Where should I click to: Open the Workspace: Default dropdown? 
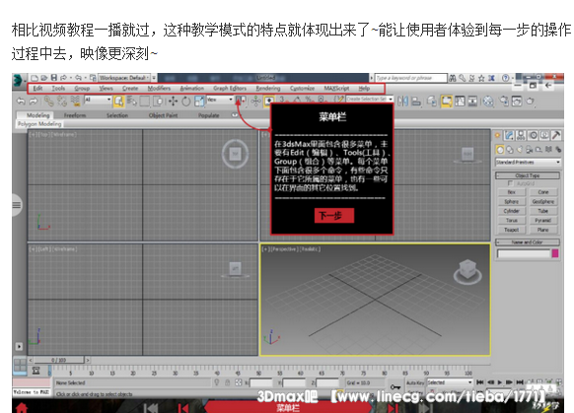124,78
